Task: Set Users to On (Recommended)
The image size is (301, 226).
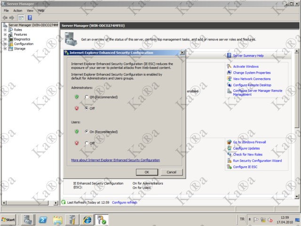Action: [x=87, y=132]
